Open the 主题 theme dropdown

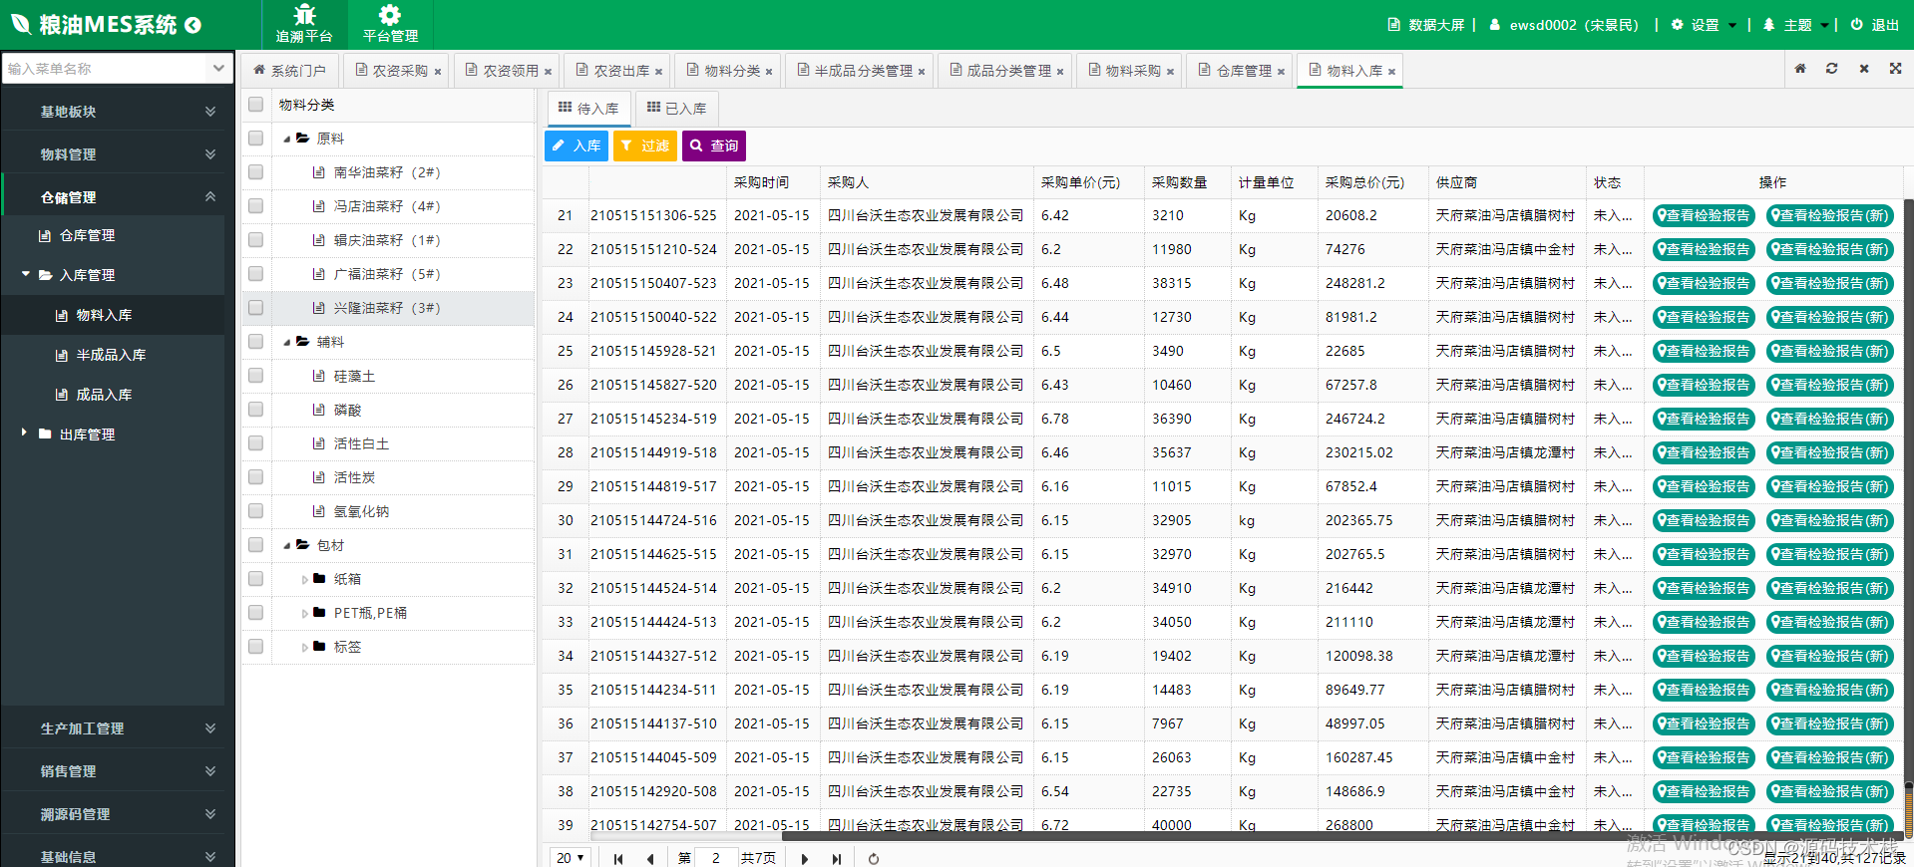(1798, 25)
